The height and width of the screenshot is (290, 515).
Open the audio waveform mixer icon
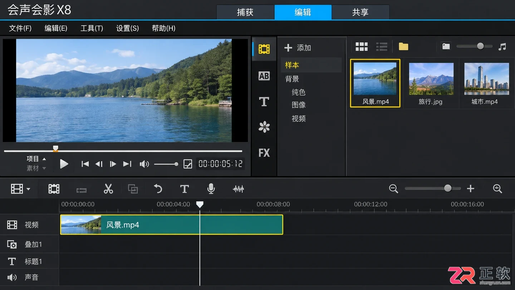pos(238,189)
